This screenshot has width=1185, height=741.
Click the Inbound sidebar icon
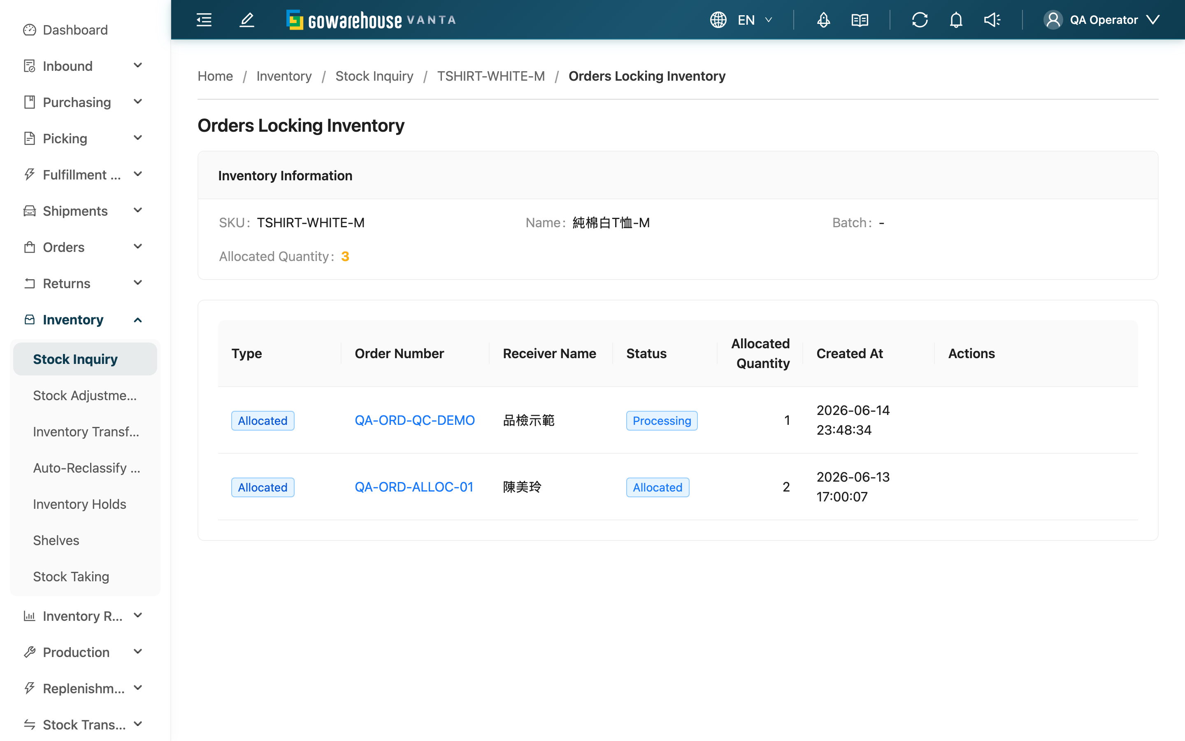[x=29, y=66]
